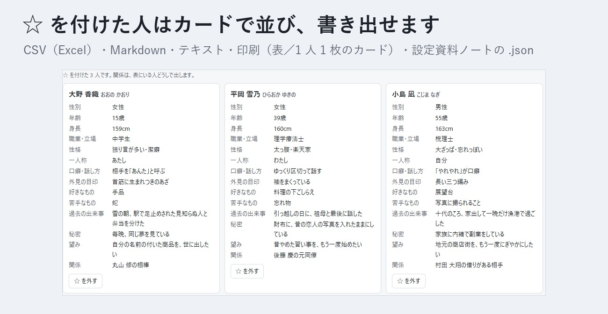Click the height value 160cm
Image resolution: width=608 pixels, height=314 pixels.
(282, 128)
